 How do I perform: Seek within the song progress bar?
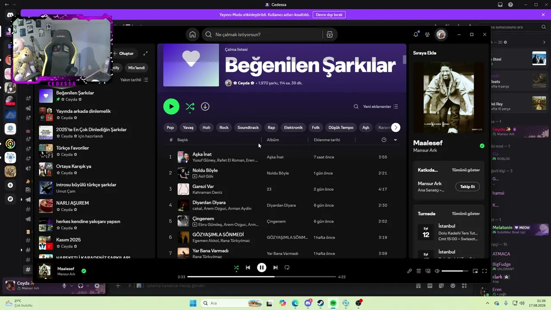[262, 277]
